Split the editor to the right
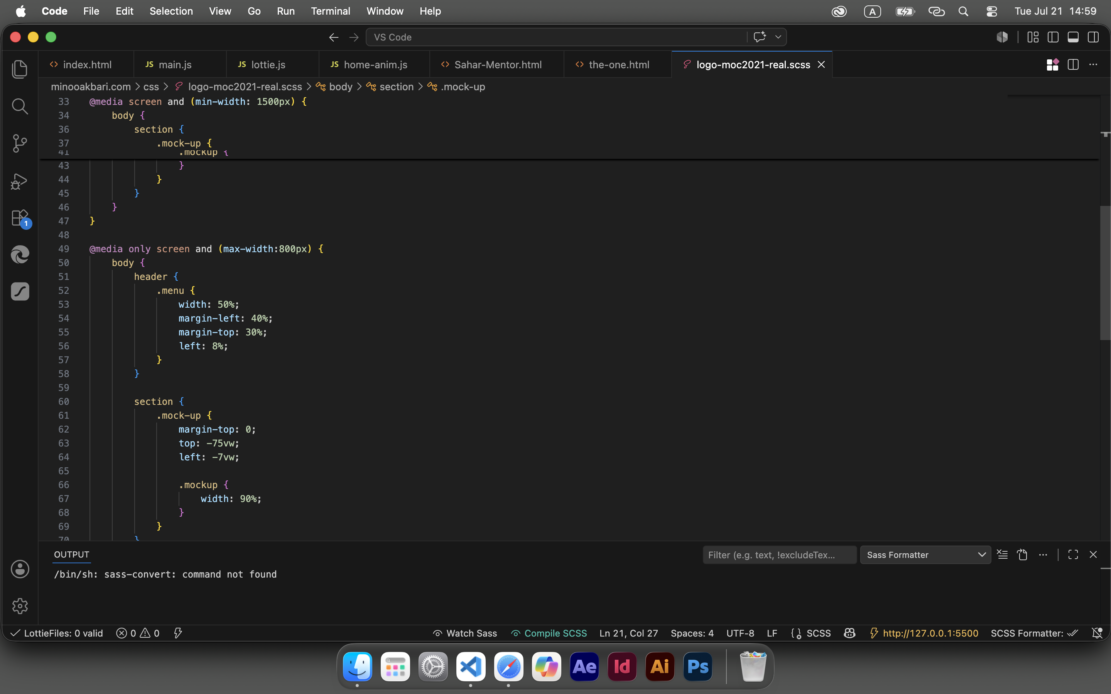This screenshot has width=1111, height=694. [x=1073, y=65]
